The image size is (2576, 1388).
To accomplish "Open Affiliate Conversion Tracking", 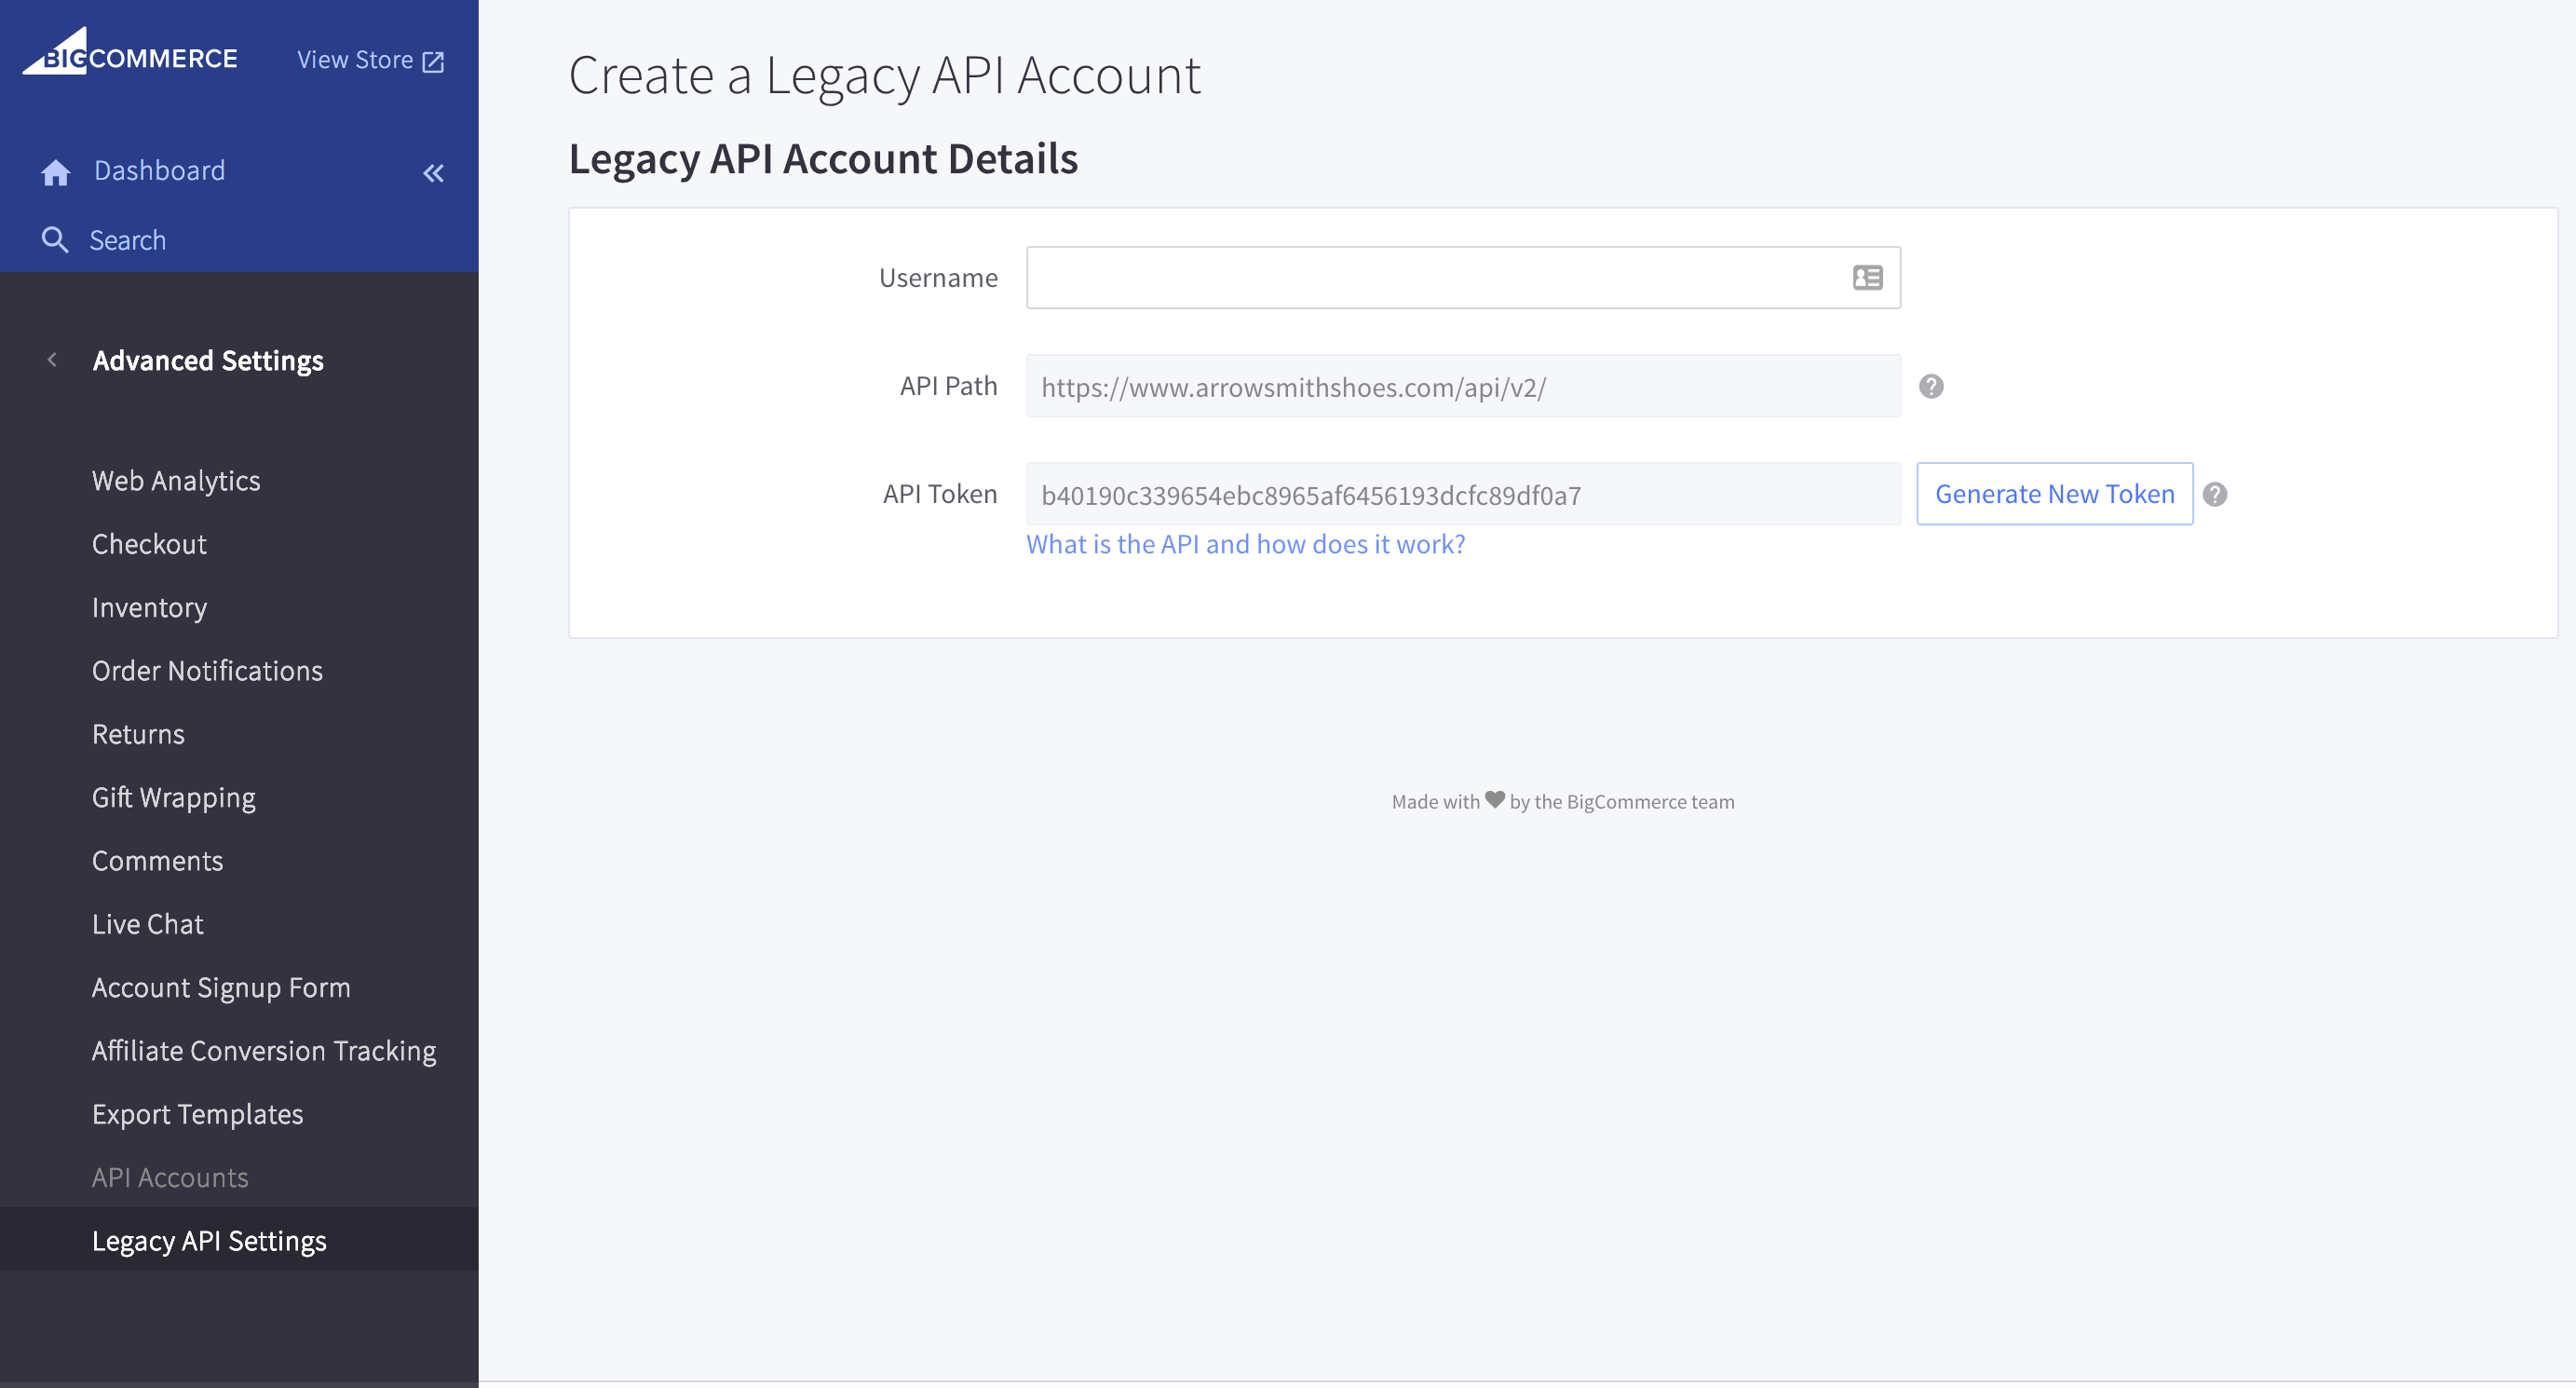I will coord(263,1050).
